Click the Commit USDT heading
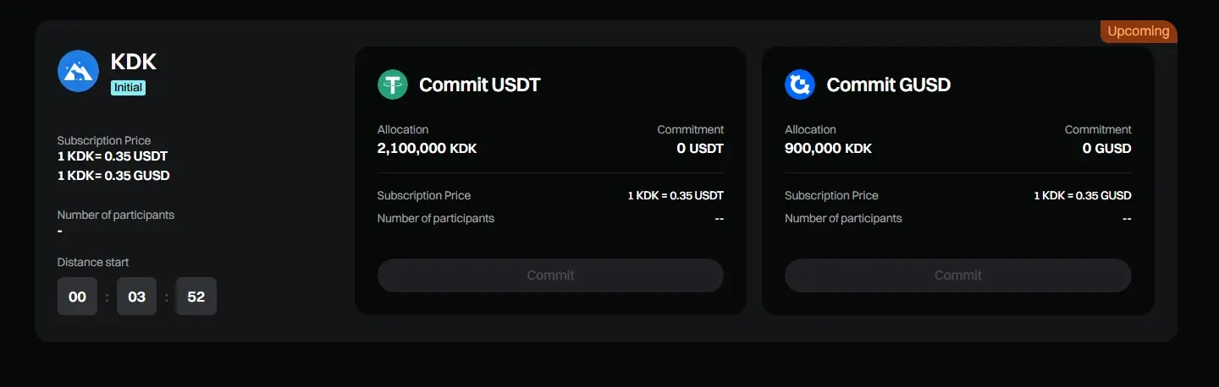The image size is (1219, 387). click(479, 84)
